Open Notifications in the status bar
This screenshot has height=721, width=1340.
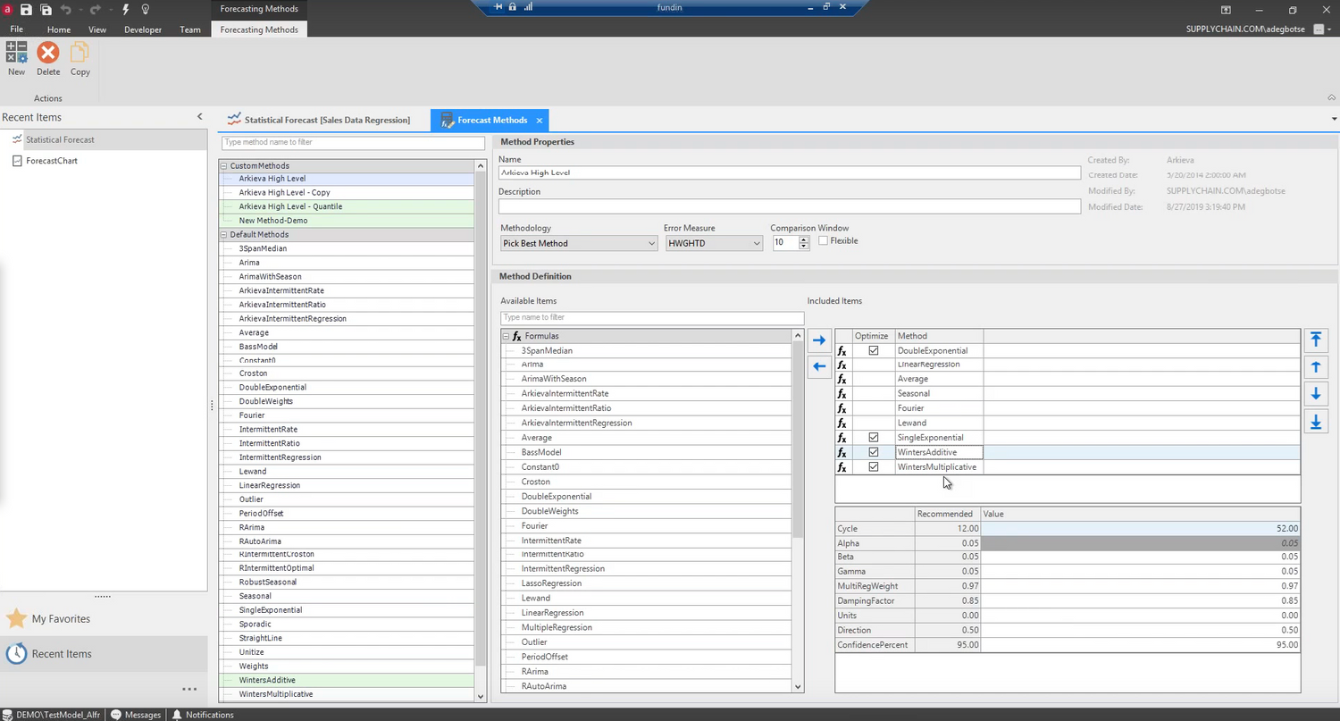(203, 715)
